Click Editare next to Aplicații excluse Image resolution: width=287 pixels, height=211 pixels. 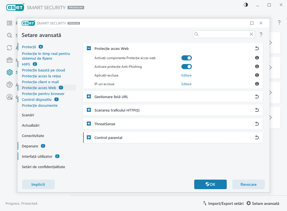tap(186, 75)
